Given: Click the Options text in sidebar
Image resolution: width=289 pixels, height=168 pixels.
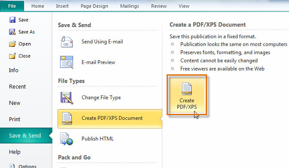Looking at the screenshot, I should (27, 166).
